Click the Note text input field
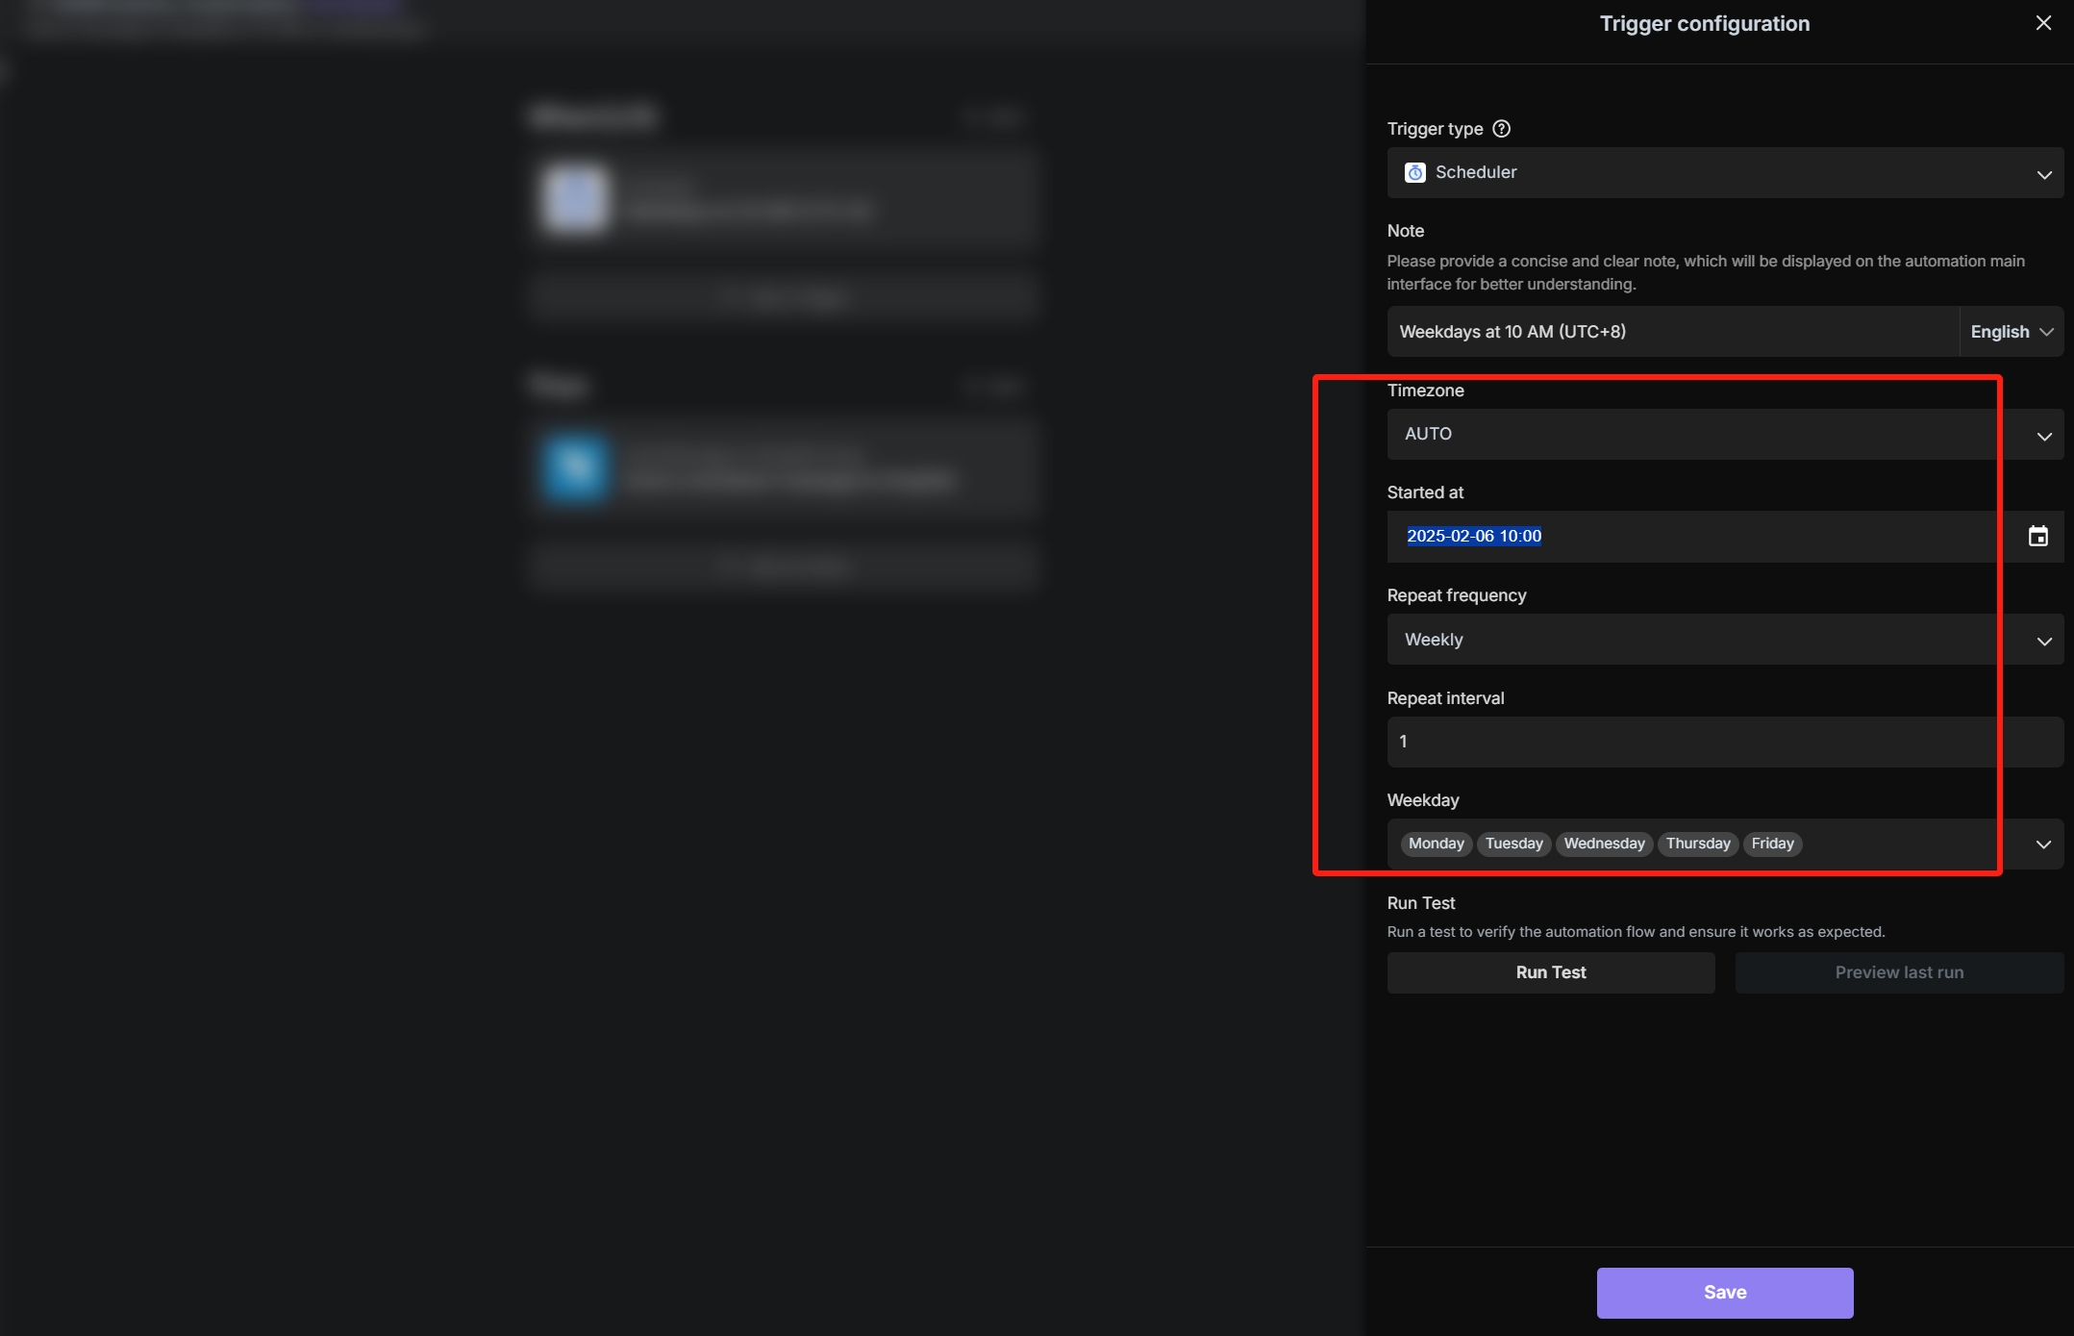This screenshot has width=2074, height=1336. (1662, 331)
